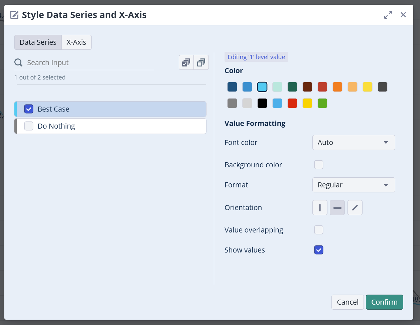420x325 pixels.
Task: Open the Format dropdown
Action: (x=354, y=185)
